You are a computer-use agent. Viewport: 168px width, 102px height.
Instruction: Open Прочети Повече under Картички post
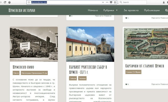click(x=160, y=84)
